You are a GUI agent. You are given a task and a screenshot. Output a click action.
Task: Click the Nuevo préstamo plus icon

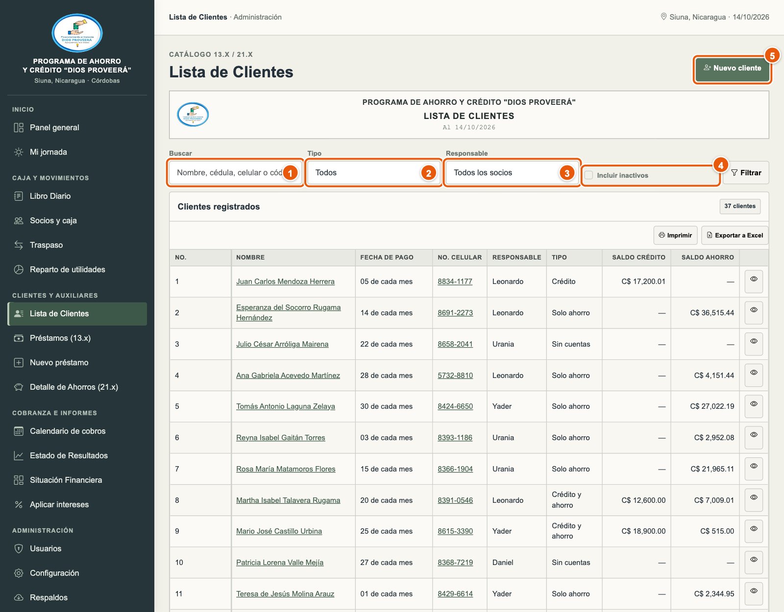pos(19,363)
